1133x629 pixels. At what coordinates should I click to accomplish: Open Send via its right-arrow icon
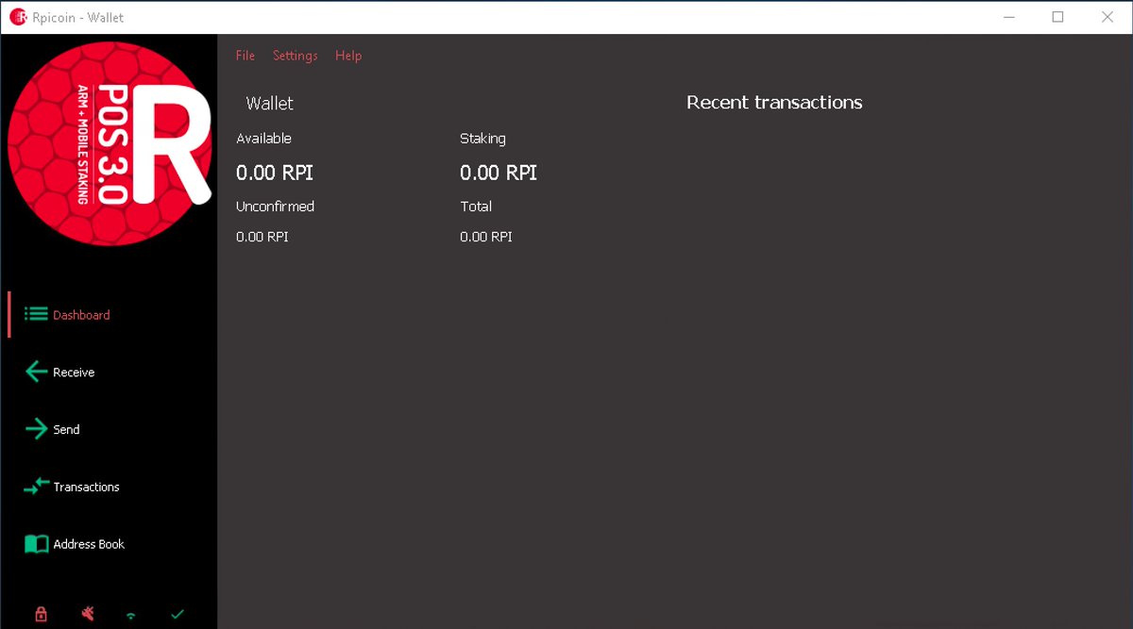36,429
